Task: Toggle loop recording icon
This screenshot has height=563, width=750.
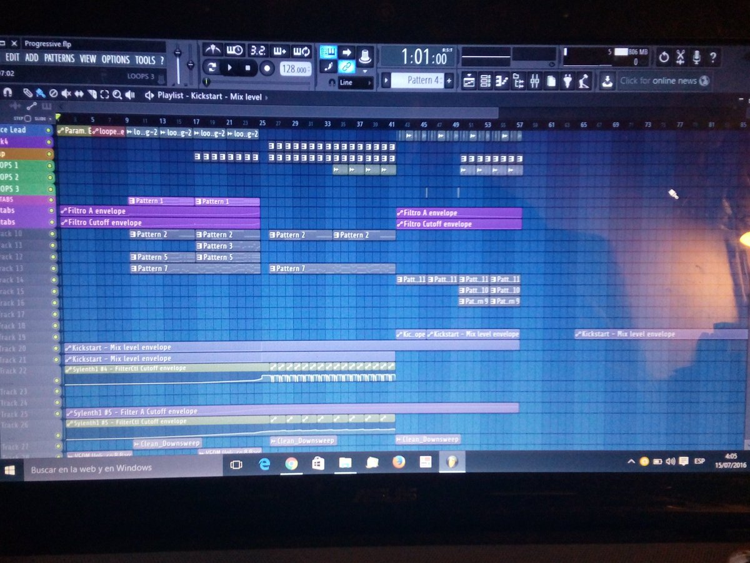Action: 301,51
